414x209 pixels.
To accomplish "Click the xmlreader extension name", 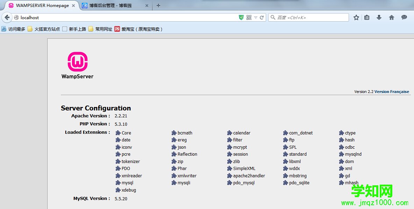I will tap(132, 176).
